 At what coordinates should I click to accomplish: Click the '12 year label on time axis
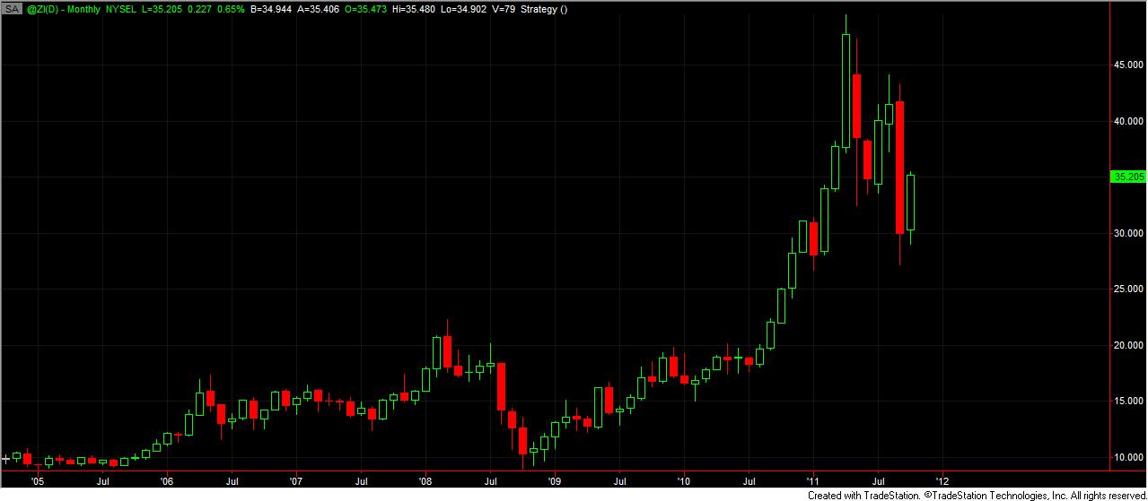[942, 480]
